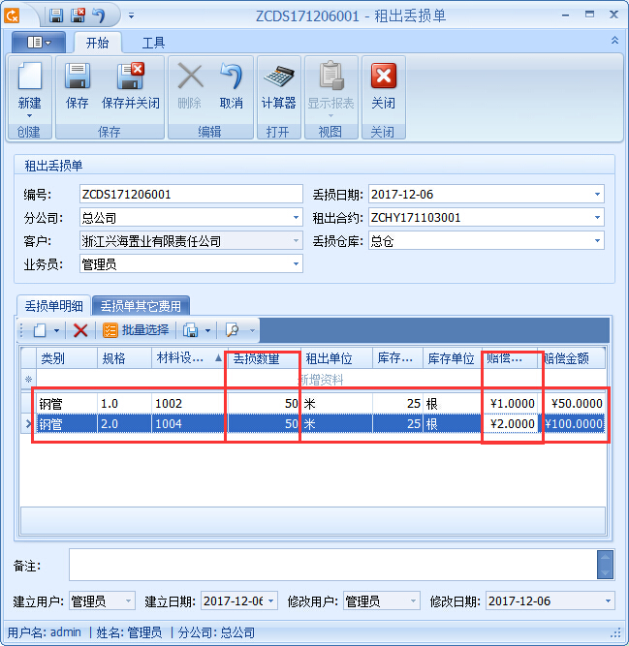Click the 租出单位 column header
This screenshot has height=646, width=629.
click(x=337, y=358)
